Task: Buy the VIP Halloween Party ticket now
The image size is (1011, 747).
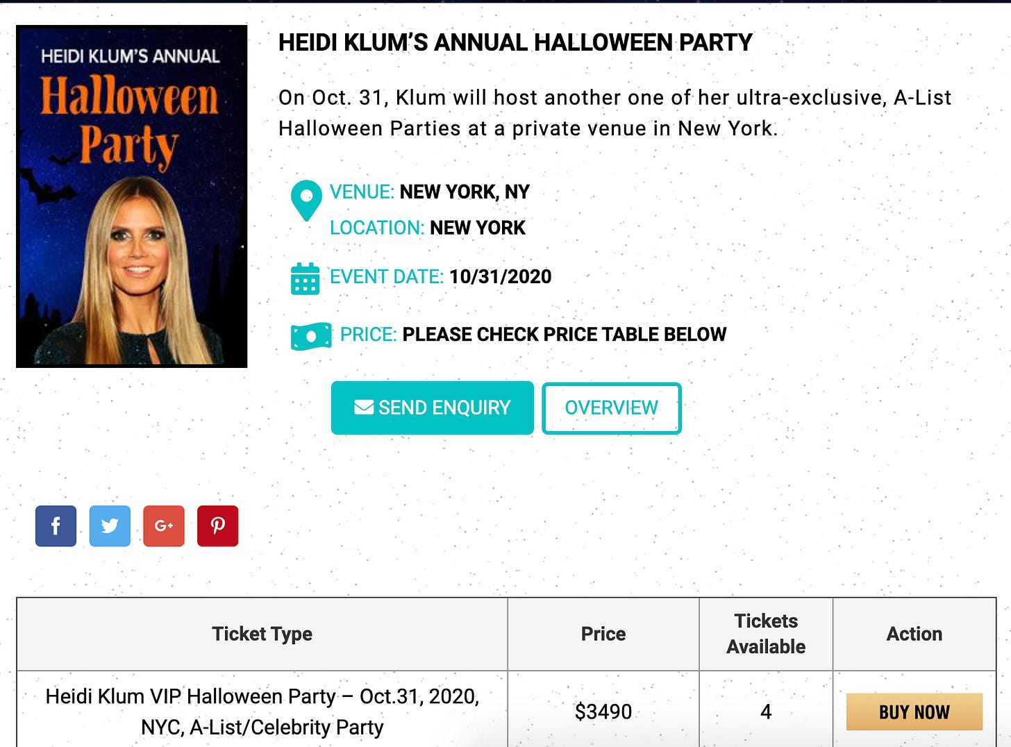Action: (x=914, y=712)
